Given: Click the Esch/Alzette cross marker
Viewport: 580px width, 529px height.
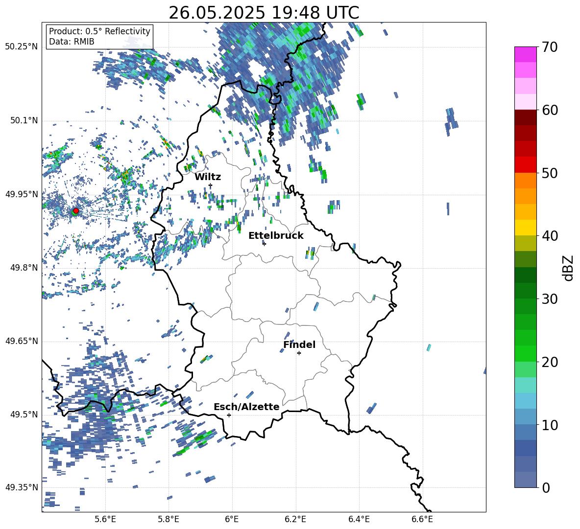Looking at the screenshot, I should [229, 415].
